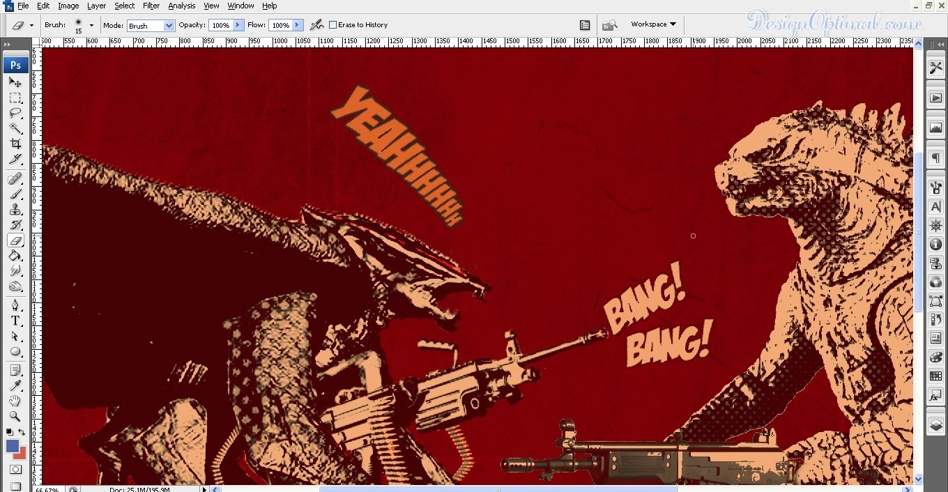
Task: Toggle the Brushes palette button
Action: [585, 25]
